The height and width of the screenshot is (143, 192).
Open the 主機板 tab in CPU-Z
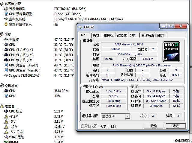point(109,35)
